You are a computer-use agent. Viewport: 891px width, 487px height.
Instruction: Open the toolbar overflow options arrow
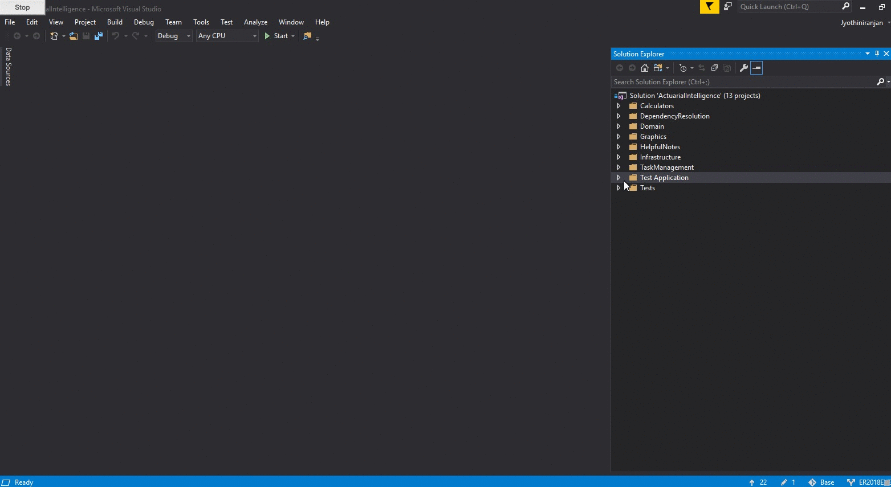(x=318, y=38)
